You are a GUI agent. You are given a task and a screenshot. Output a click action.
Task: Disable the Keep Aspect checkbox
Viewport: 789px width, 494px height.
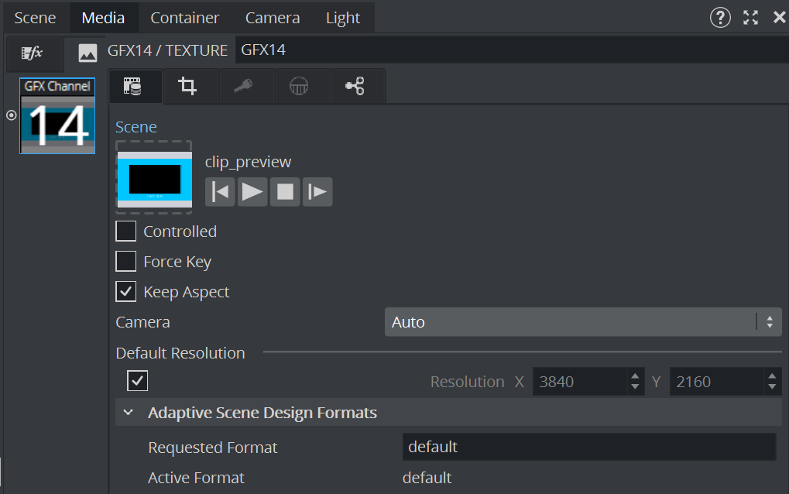pos(125,292)
